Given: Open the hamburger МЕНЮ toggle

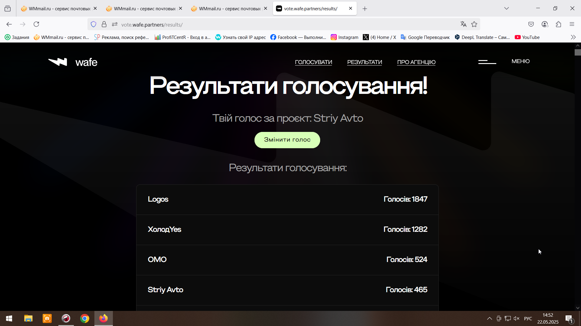Looking at the screenshot, I should (487, 62).
